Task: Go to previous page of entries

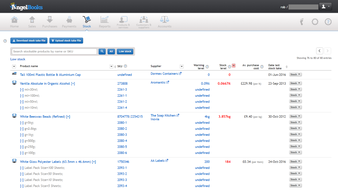Action: [x=320, y=51]
